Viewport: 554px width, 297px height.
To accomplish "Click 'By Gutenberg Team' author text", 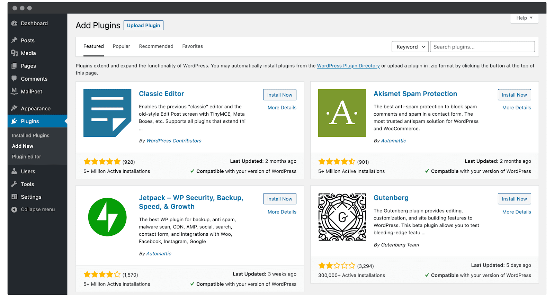I will [x=396, y=245].
